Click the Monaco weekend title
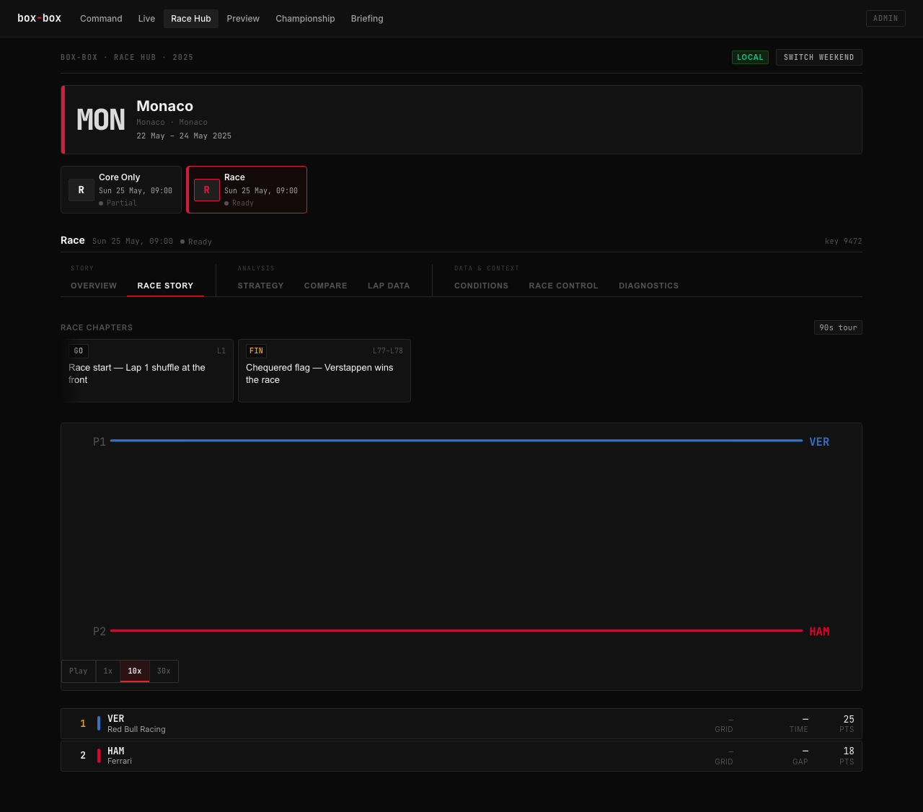Screen dimensions: 923x812 tap(165, 106)
